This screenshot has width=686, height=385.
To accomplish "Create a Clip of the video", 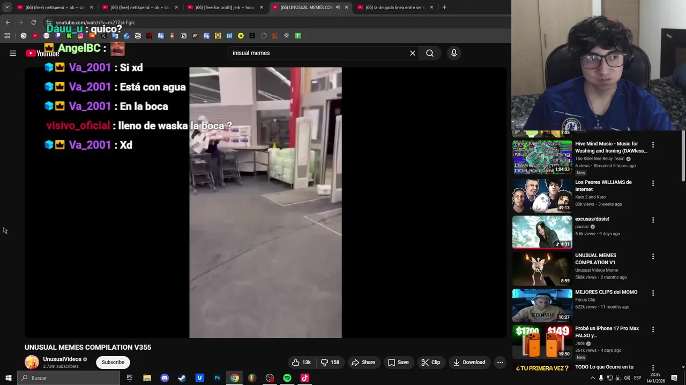I will point(430,362).
